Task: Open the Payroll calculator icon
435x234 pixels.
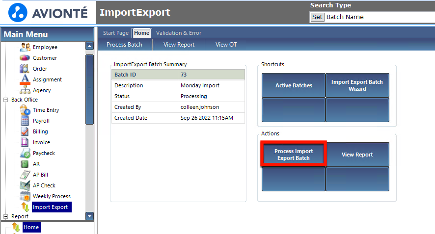Action: (25, 121)
